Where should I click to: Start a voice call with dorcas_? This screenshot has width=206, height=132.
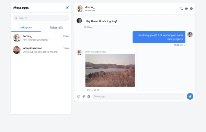coord(182,9)
